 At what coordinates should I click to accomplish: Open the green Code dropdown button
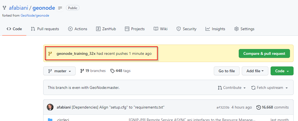[282, 71]
